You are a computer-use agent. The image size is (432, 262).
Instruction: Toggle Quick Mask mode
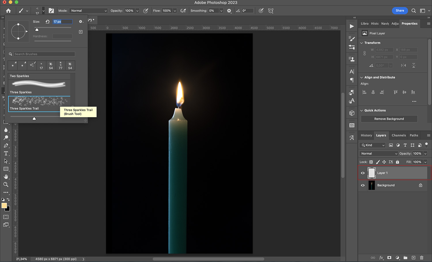pos(6,217)
